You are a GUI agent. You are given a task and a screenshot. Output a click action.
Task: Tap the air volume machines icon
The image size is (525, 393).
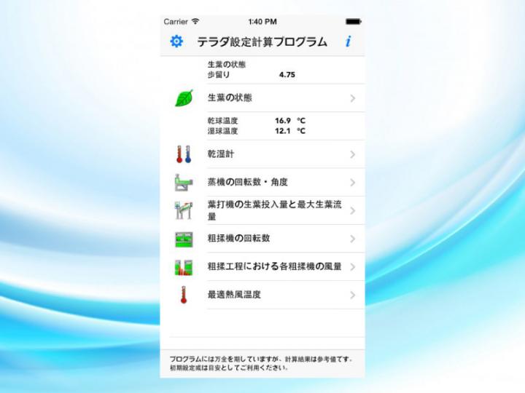pyautogui.click(x=183, y=267)
